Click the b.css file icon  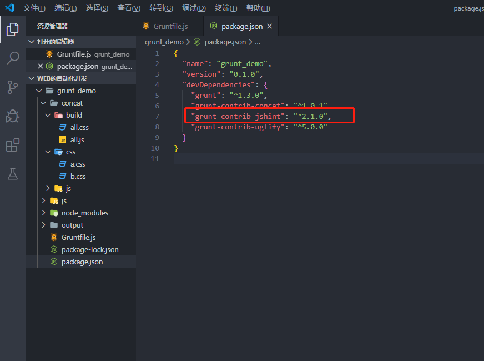pos(63,176)
